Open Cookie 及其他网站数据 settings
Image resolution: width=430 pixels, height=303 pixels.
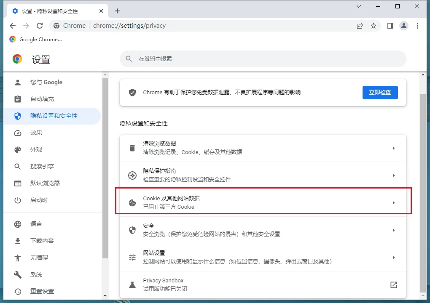click(x=263, y=203)
